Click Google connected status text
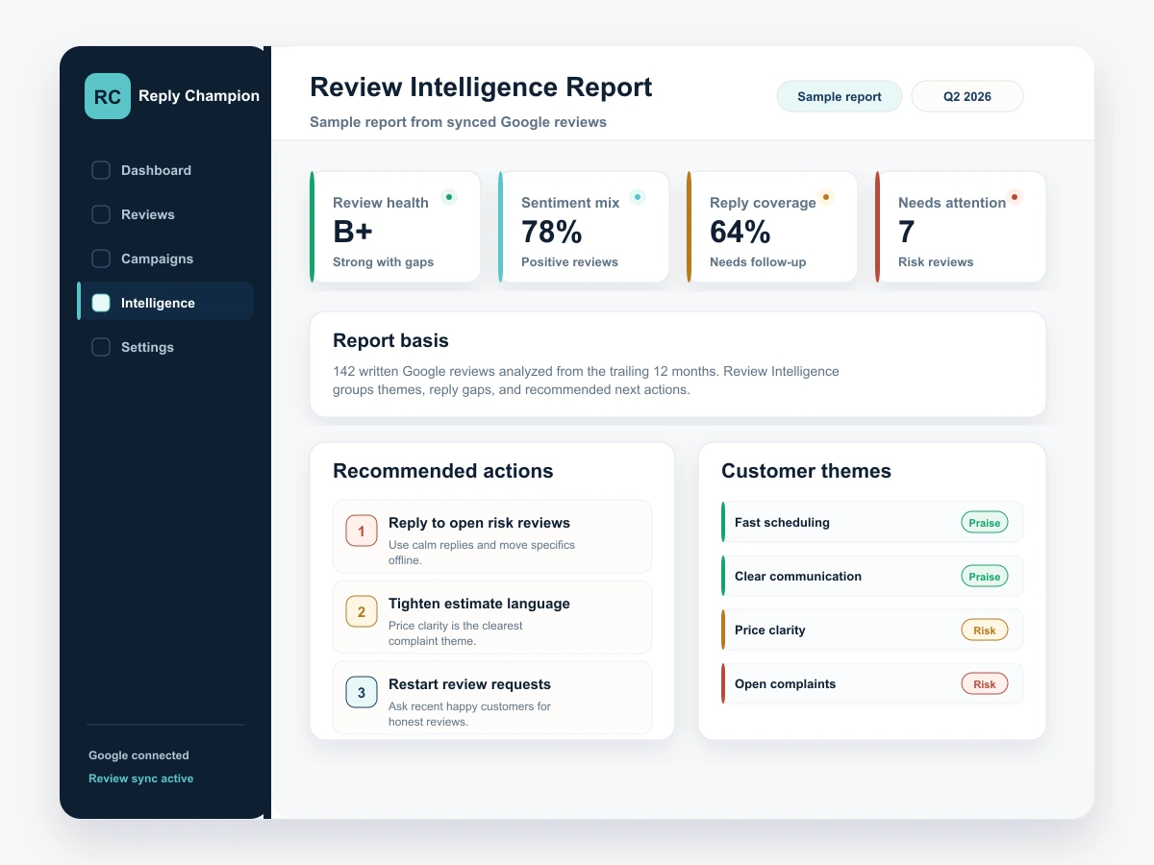 point(138,755)
